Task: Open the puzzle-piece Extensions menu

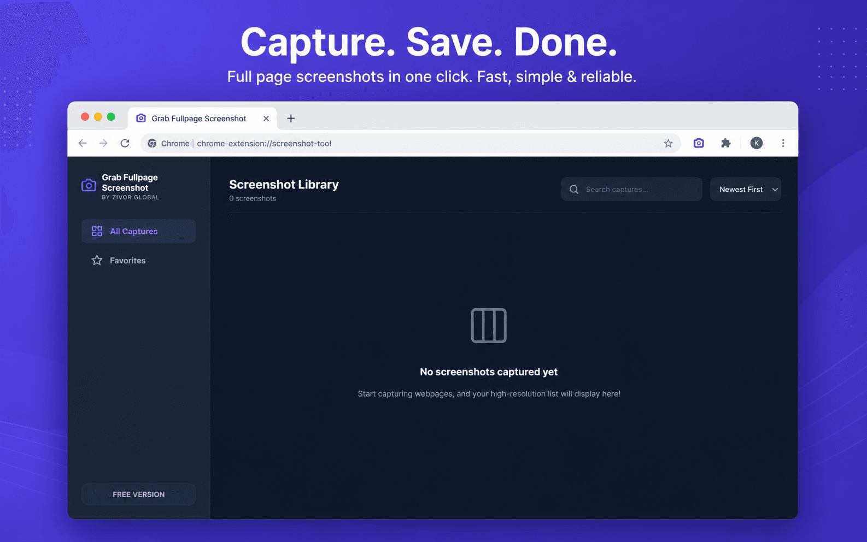Action: pyautogui.click(x=725, y=143)
